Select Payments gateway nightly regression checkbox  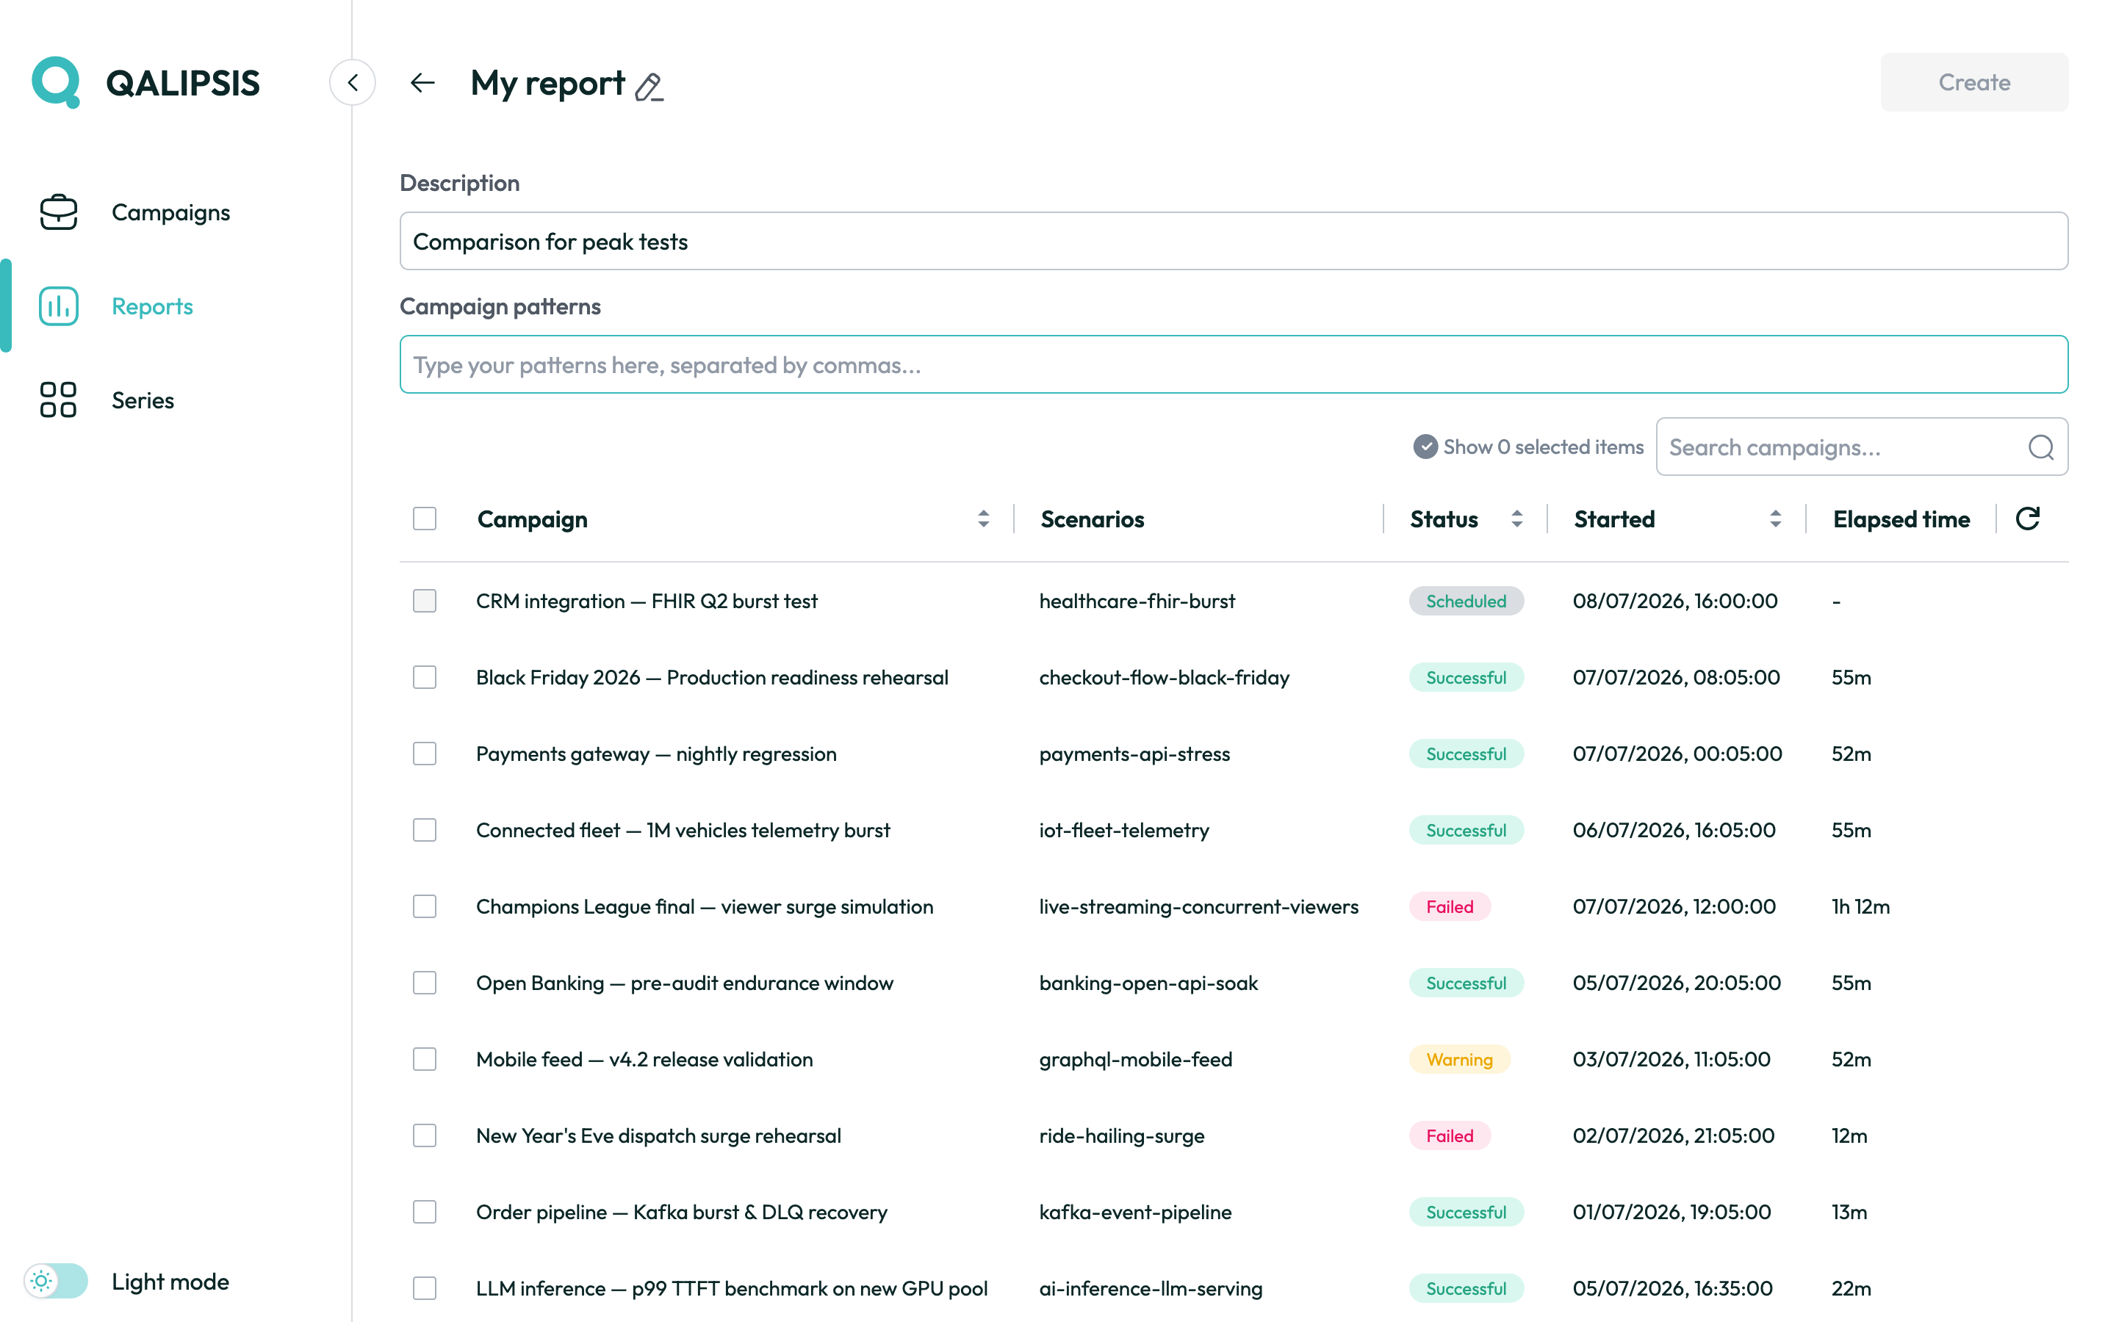point(425,754)
